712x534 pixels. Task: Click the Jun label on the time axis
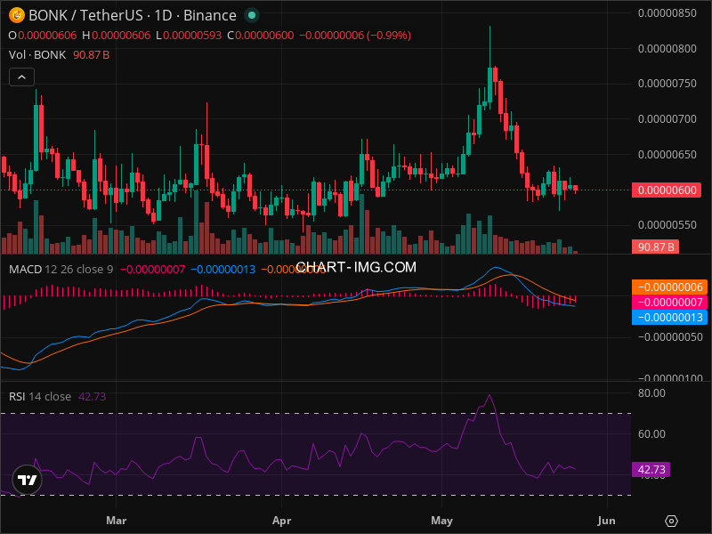[x=607, y=521]
